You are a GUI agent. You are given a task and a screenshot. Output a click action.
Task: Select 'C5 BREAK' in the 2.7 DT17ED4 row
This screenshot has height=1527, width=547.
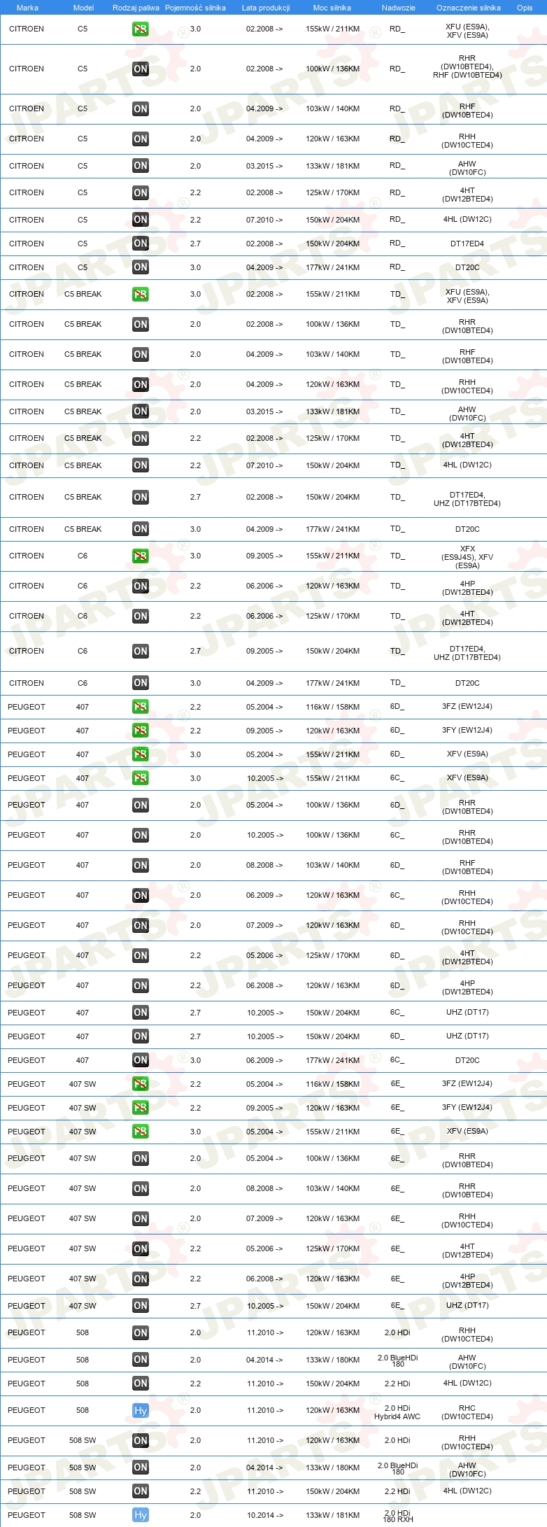tap(83, 497)
